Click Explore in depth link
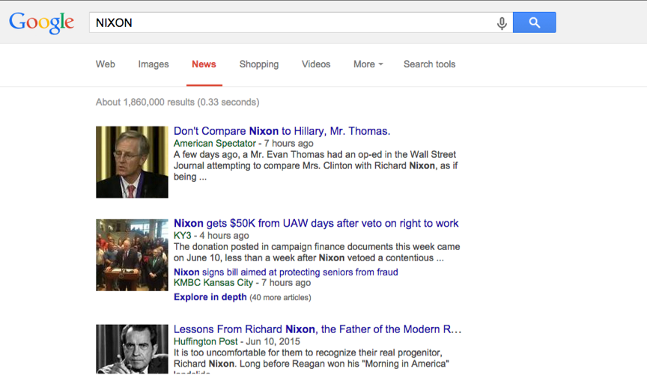This screenshot has height=375, width=647. click(x=210, y=297)
